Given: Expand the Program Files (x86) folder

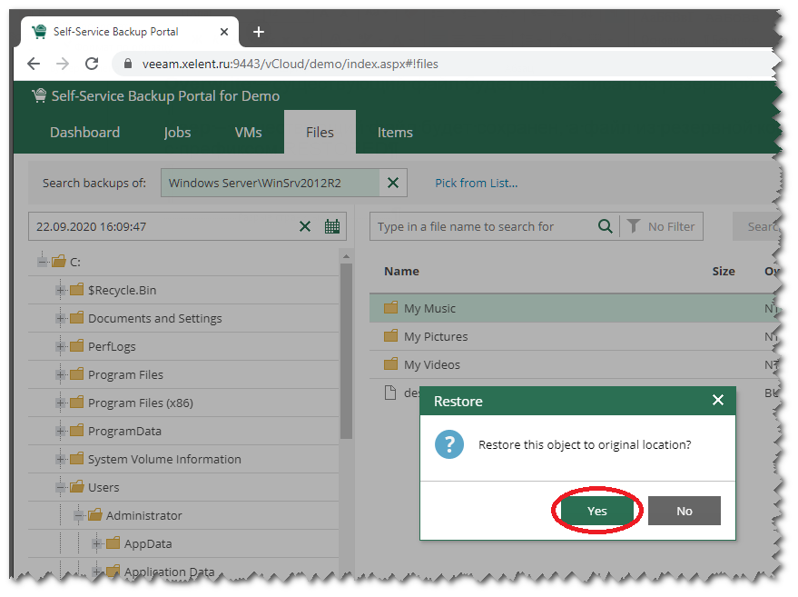Looking at the screenshot, I should 60,403.
